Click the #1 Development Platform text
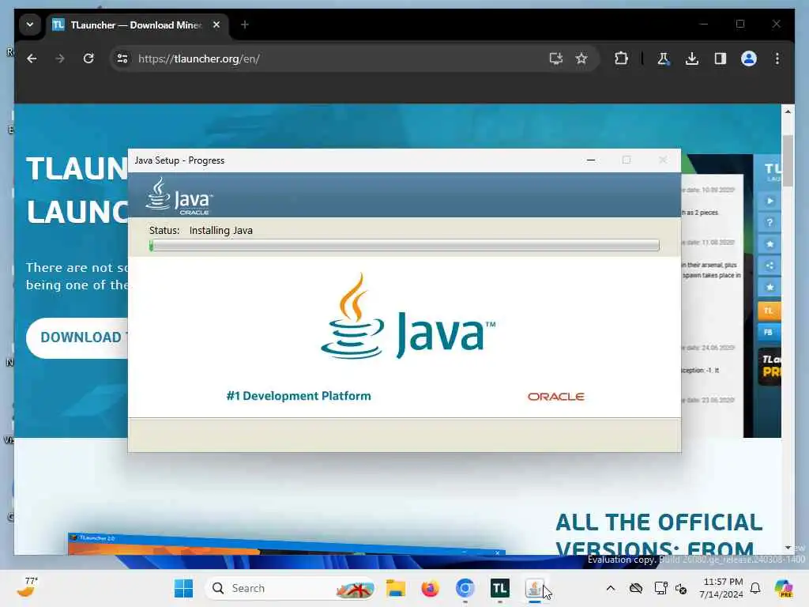Screen dimensions: 809x607 pyautogui.click(x=299, y=396)
